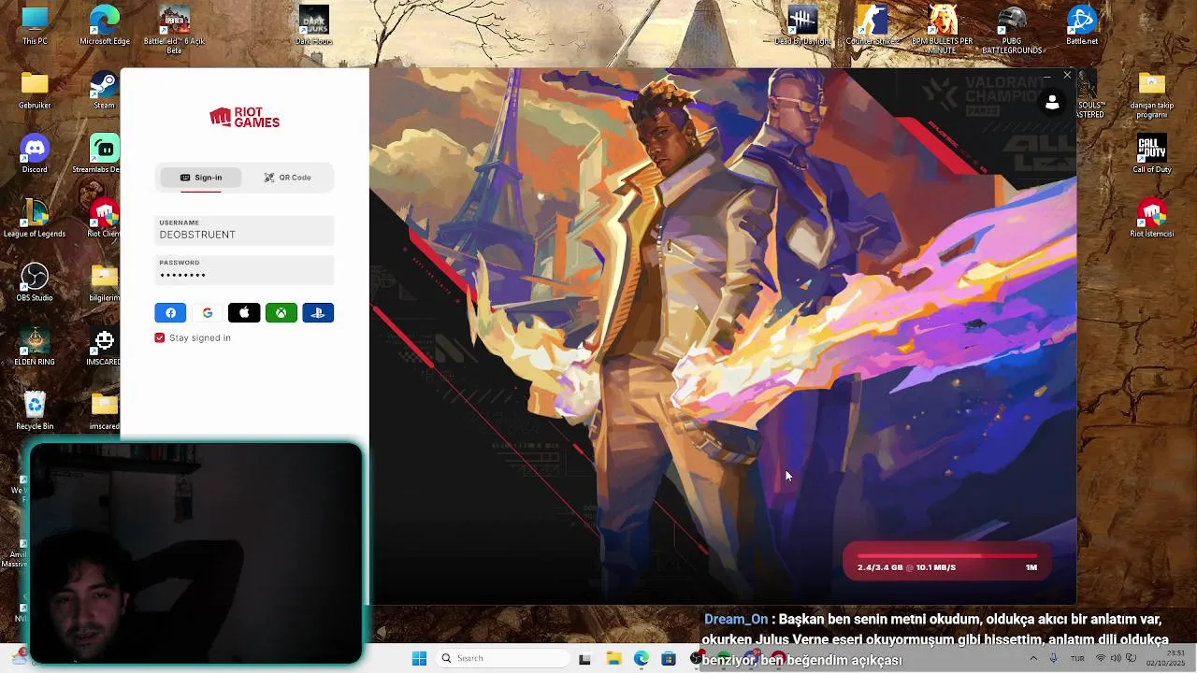
Task: Open Microsoft Store from the taskbar
Action: 669,658
